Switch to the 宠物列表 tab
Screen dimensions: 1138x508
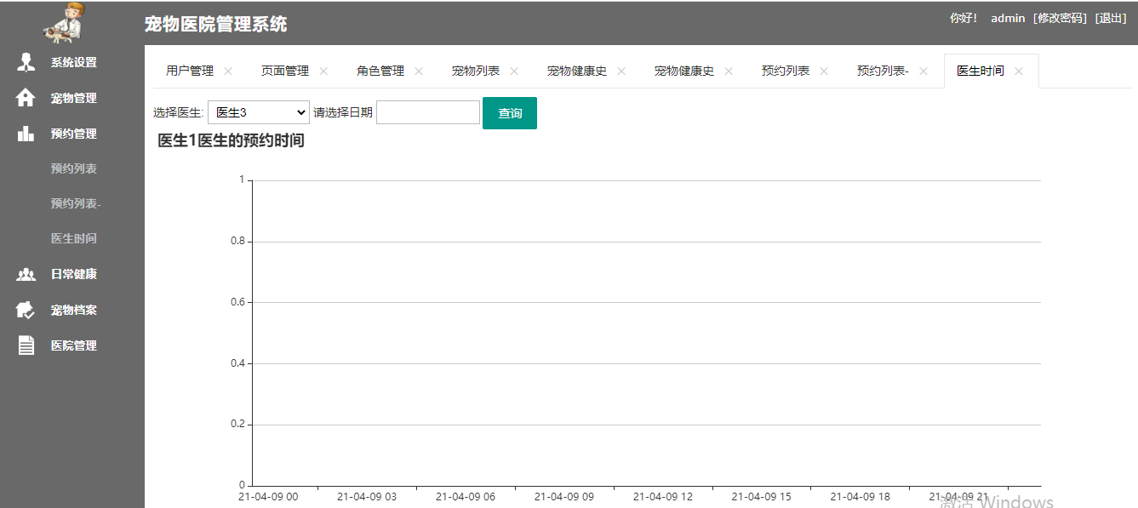pyautogui.click(x=476, y=71)
